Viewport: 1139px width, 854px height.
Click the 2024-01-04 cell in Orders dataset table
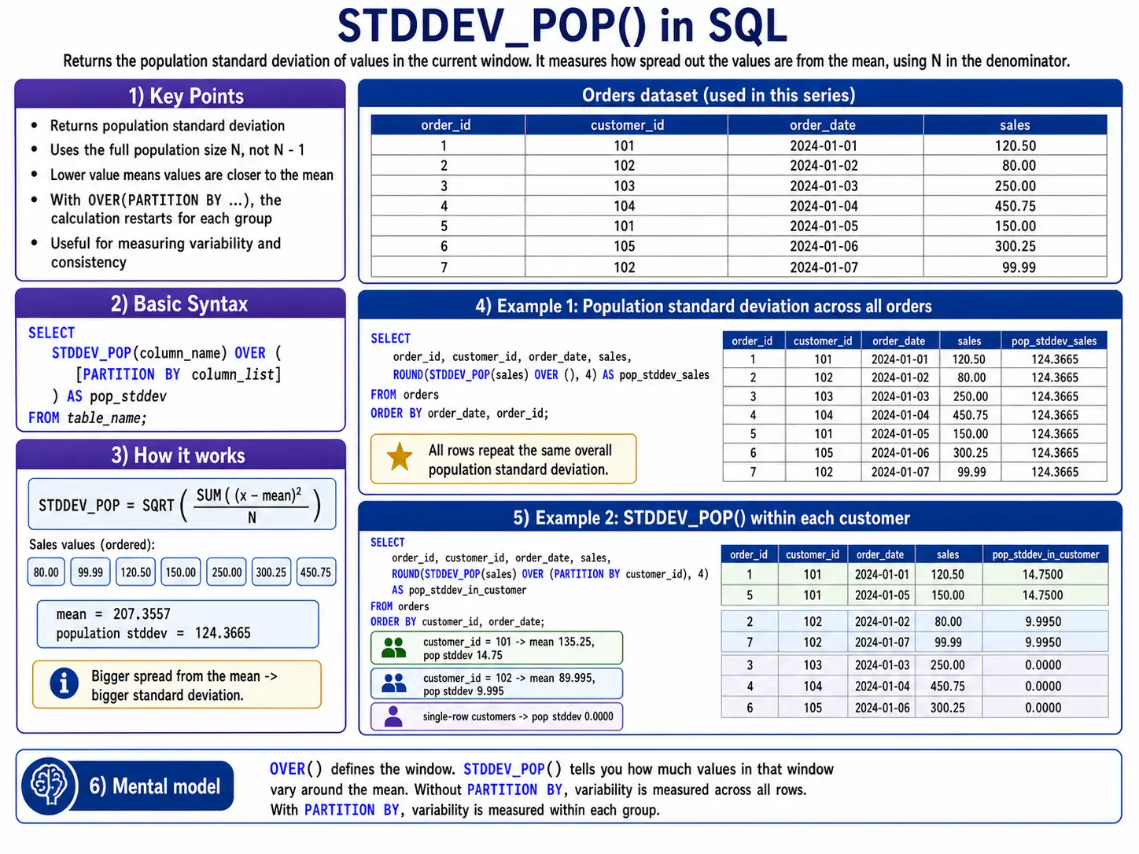click(824, 206)
